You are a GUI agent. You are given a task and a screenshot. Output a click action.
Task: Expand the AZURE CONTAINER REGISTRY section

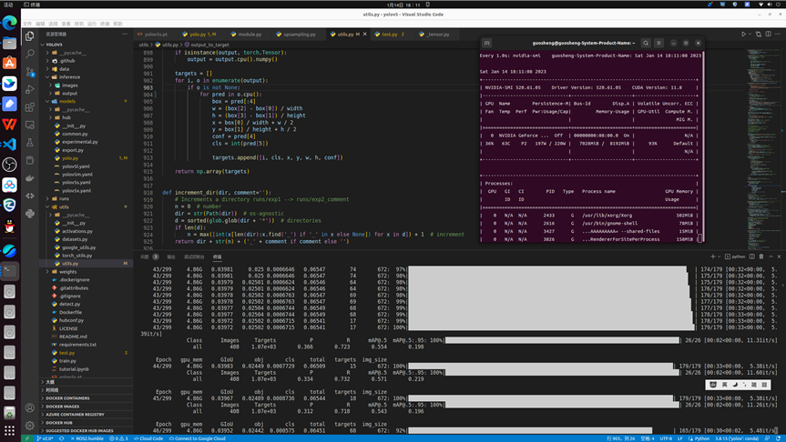75,415
